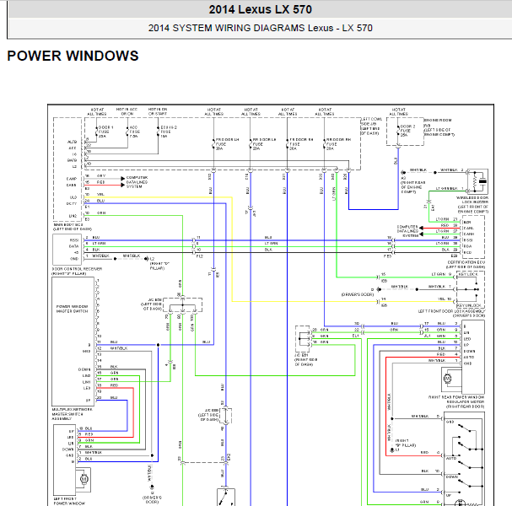512x506 pixels.
Task: Select the RR DOOR LH FUSE label
Action: (x=264, y=144)
